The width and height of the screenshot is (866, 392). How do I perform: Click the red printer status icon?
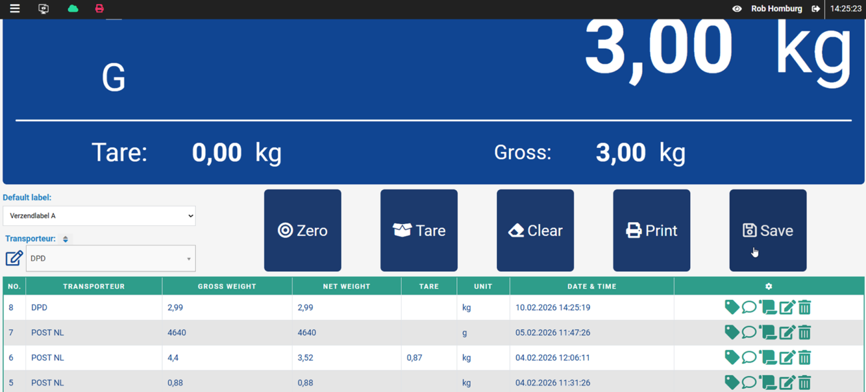click(x=99, y=9)
